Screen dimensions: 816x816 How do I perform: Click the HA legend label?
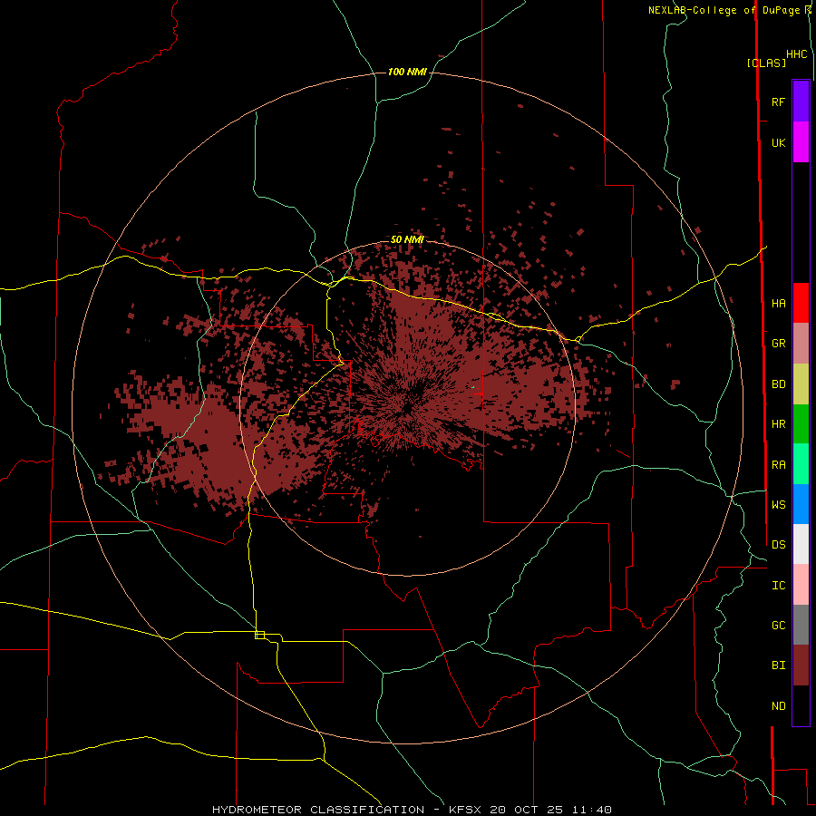click(x=778, y=303)
